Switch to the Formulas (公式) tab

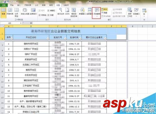click(37, 5)
